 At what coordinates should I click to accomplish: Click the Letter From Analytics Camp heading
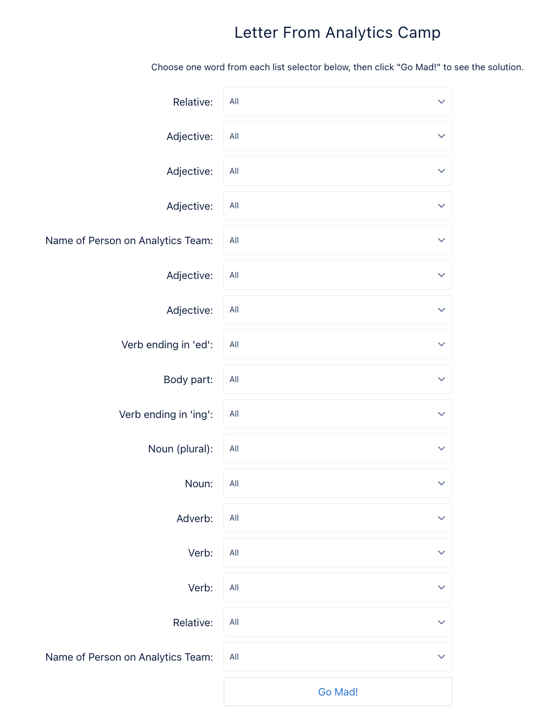point(337,32)
